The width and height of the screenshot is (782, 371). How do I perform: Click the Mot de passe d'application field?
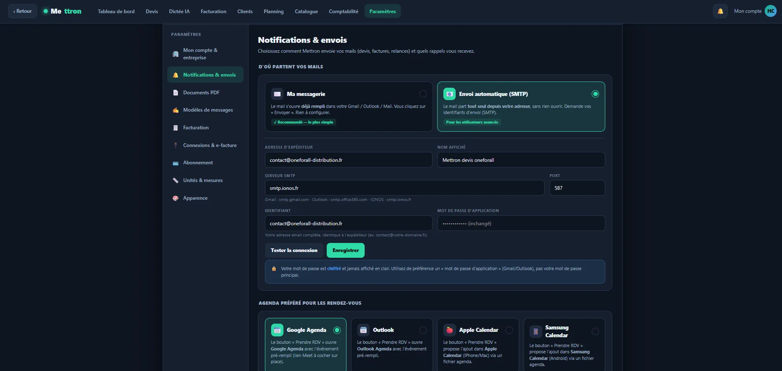click(x=521, y=223)
